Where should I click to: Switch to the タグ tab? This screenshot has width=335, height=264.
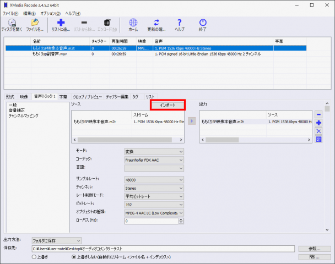click(x=136, y=97)
